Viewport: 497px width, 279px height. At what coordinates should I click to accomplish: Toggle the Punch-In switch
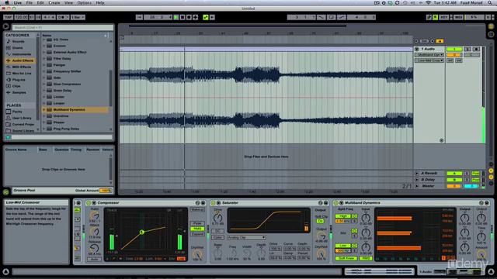321,17
